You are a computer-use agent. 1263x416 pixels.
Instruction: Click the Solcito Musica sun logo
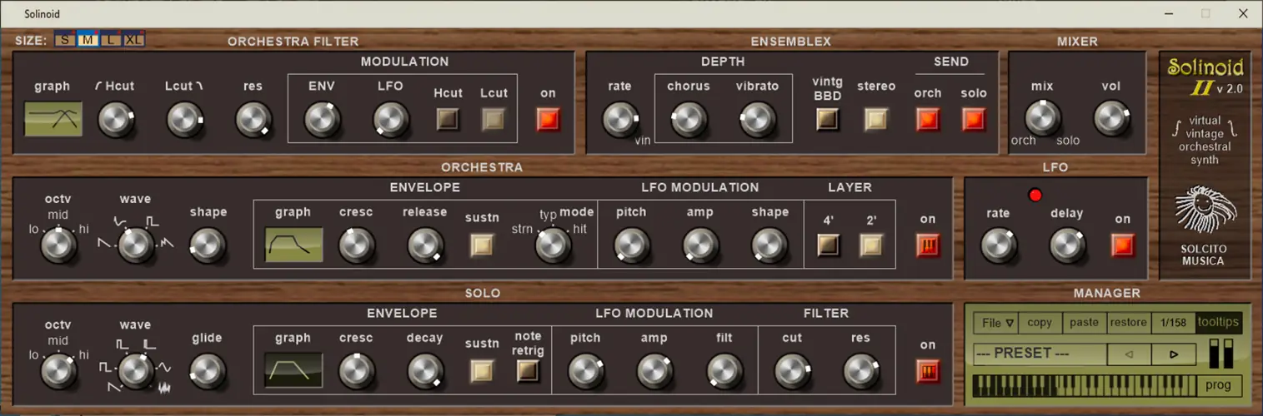click(x=1205, y=212)
